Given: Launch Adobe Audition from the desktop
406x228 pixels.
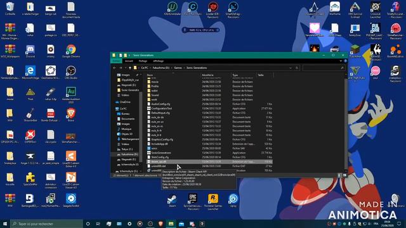Looking at the screenshot, I should point(71,94).
